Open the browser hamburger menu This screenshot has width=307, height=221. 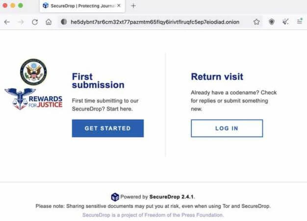[299, 22]
